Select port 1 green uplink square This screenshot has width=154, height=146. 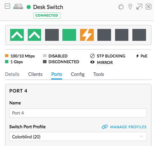point(17,35)
